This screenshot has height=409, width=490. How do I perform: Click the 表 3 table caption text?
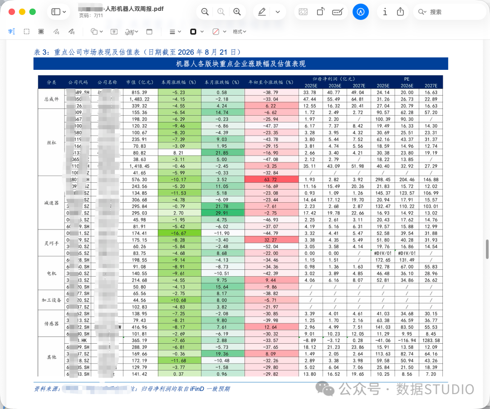(x=137, y=52)
